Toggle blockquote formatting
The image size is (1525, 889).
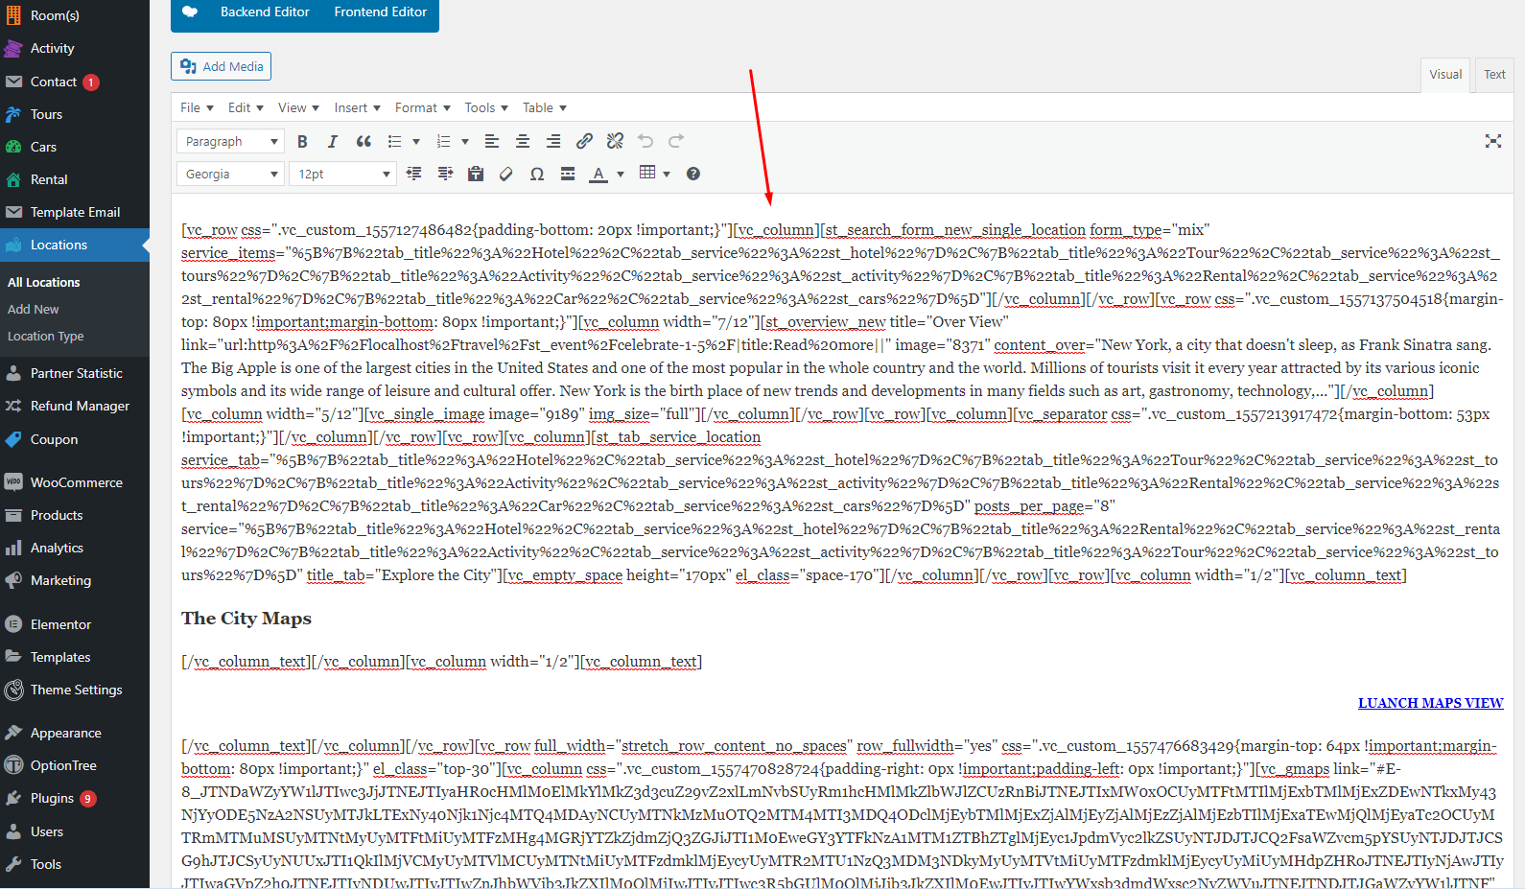coord(364,142)
